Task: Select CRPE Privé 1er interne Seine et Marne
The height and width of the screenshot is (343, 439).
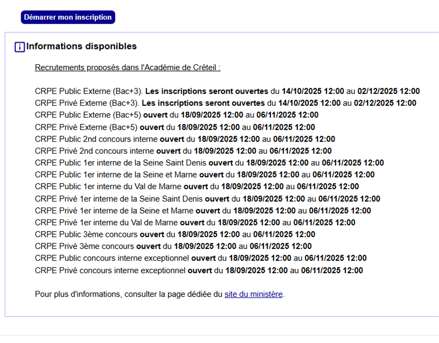Action: (x=203, y=211)
